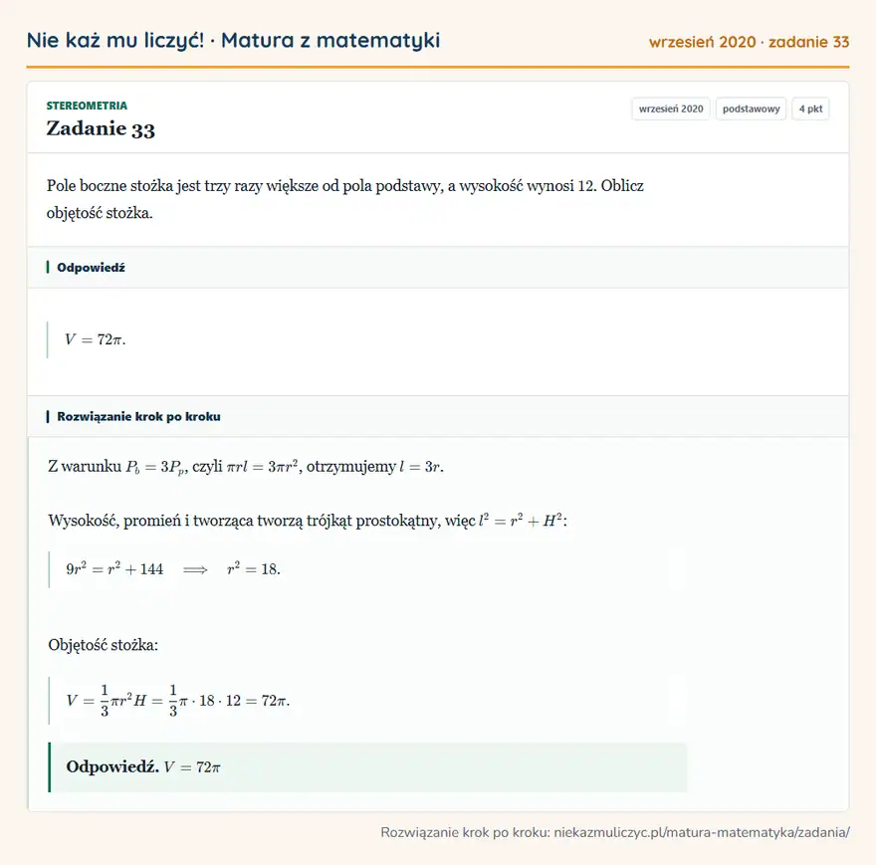Viewport: 876px width, 865px height.
Task: Click the green final 'Odpowiedź. V = 72π' box
Action: (367, 766)
